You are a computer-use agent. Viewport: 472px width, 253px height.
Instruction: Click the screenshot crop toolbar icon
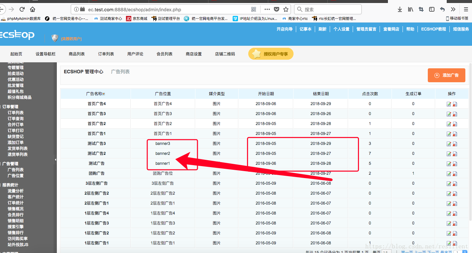tap(421, 9)
